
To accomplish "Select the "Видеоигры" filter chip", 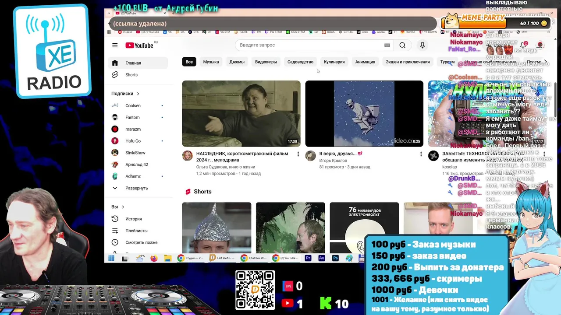I will pos(266,62).
